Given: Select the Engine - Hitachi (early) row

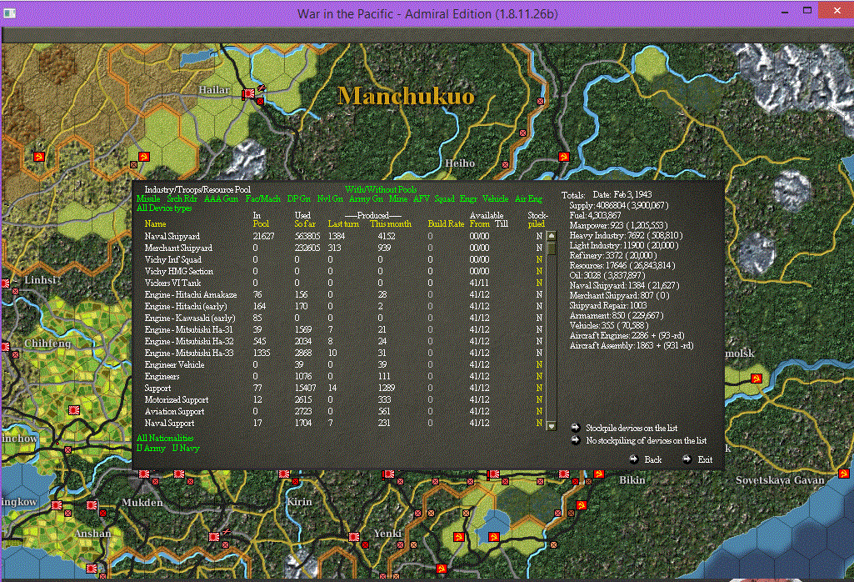Looking at the screenshot, I should pyautogui.click(x=343, y=306).
